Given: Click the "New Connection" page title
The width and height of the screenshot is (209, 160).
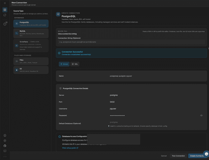Looking at the screenshot, I should coord(19,3).
